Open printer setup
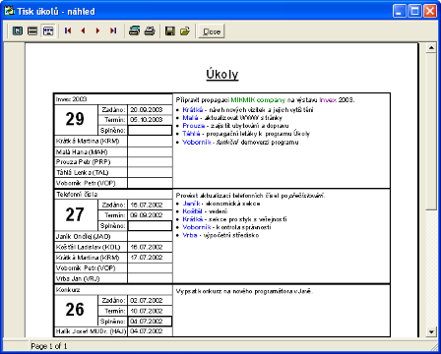 point(134,30)
